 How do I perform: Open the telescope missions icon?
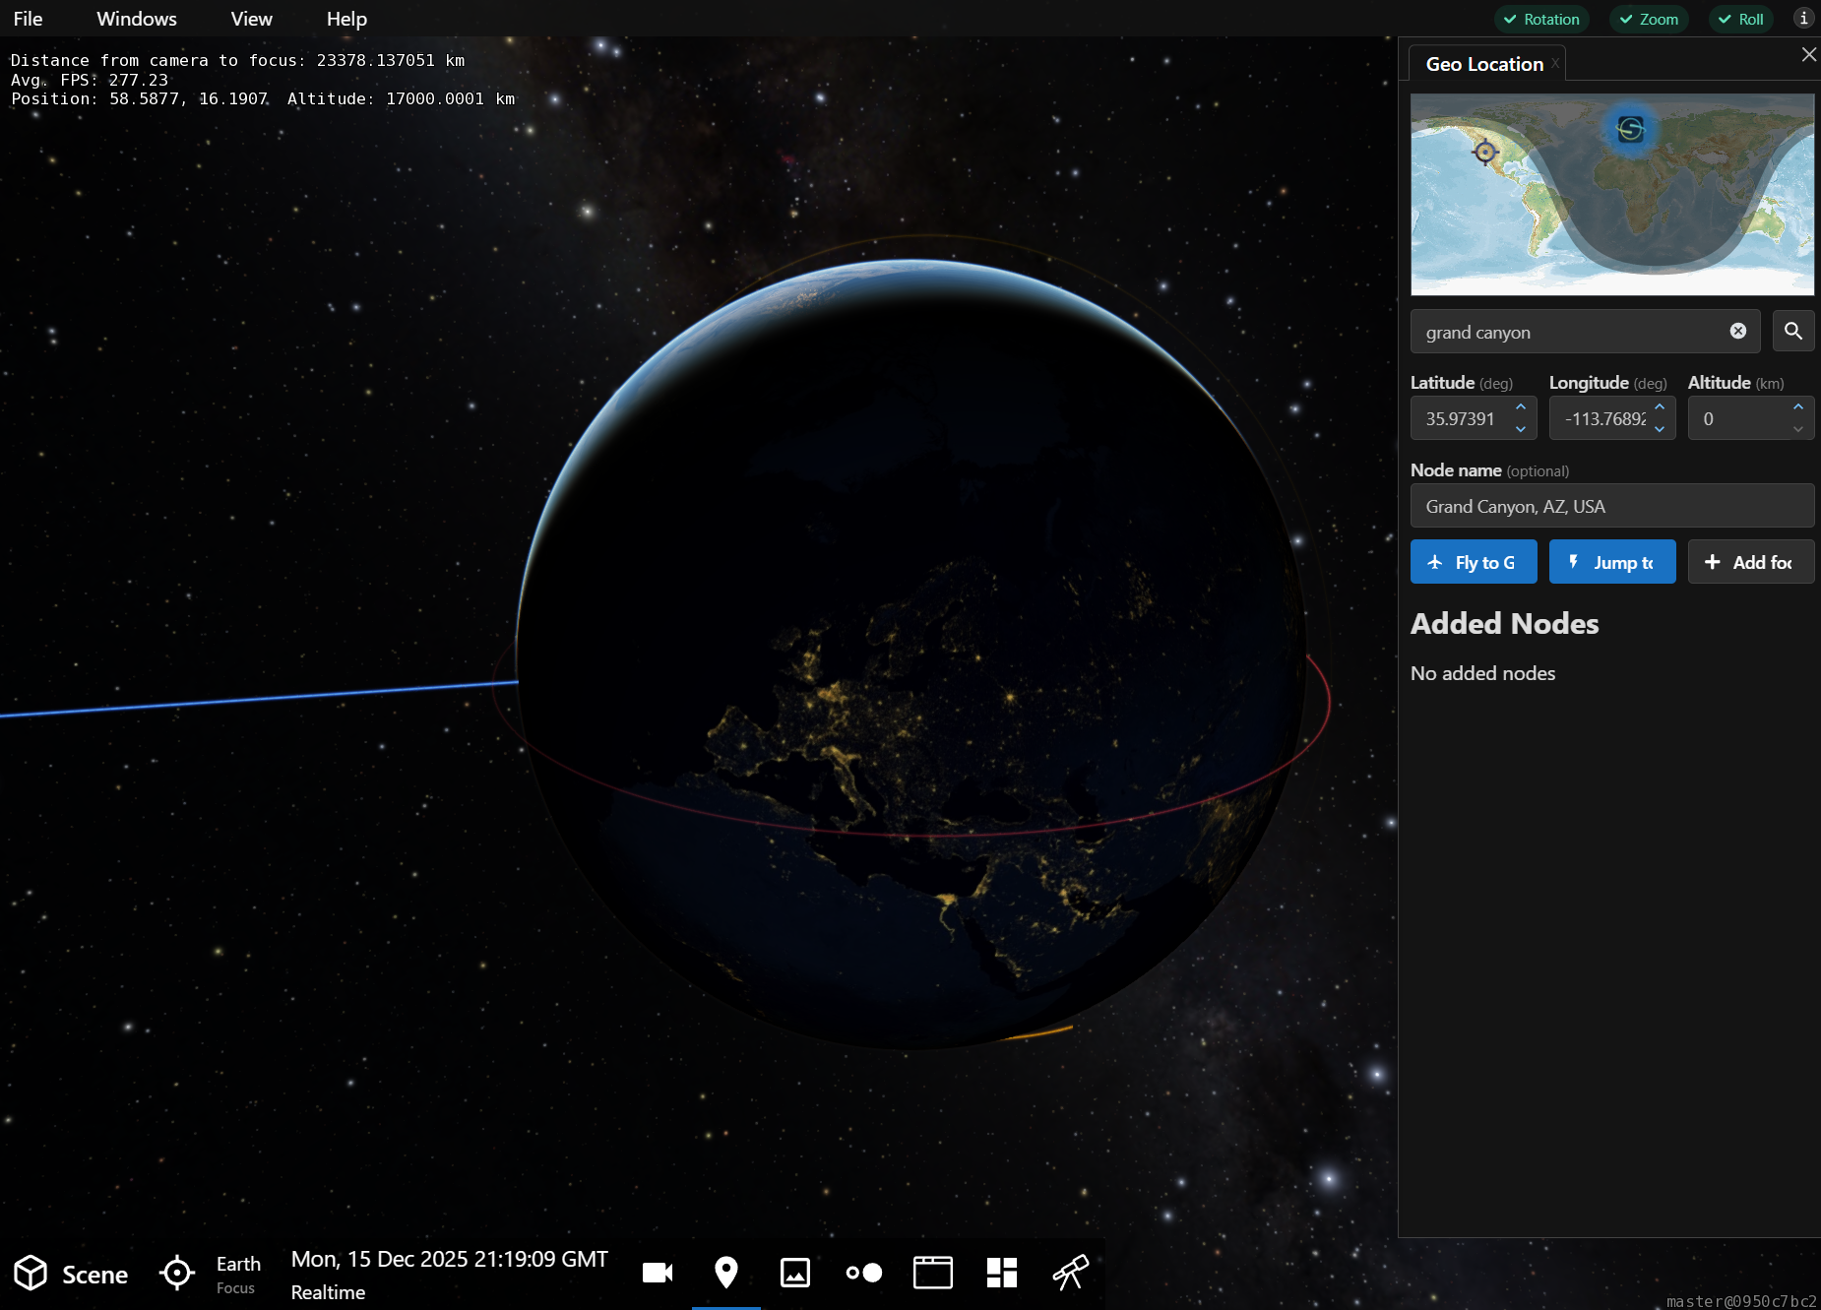1071,1274
